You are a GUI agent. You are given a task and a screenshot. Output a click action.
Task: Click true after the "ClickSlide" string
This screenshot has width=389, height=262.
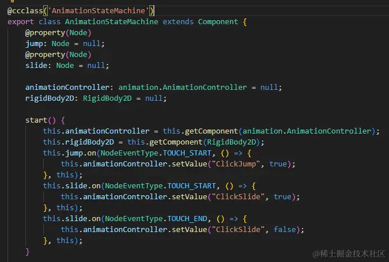pyautogui.click(x=282, y=196)
